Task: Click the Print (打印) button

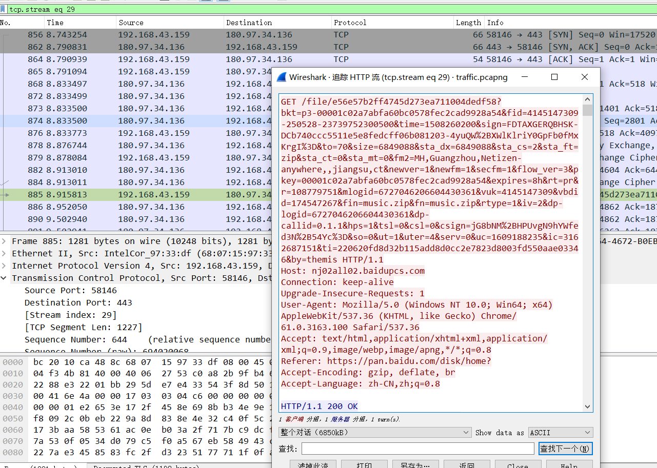Action: pyautogui.click(x=364, y=465)
